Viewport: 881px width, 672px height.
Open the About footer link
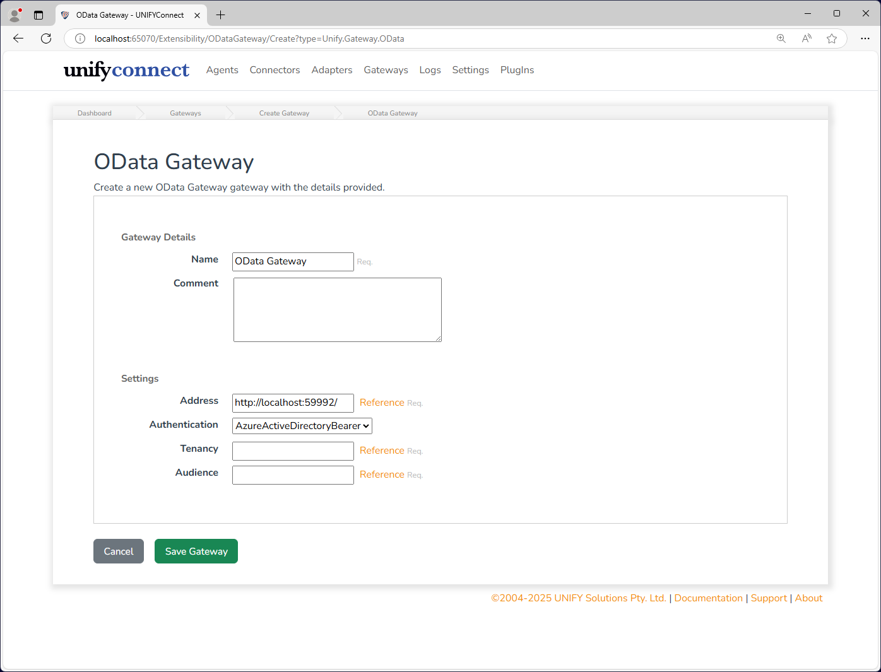pos(808,598)
